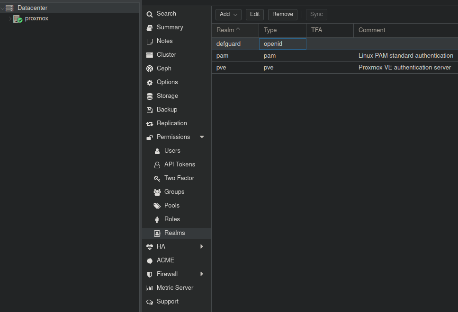
Task: Expand the Firewall submenu arrow
Action: 202,274
